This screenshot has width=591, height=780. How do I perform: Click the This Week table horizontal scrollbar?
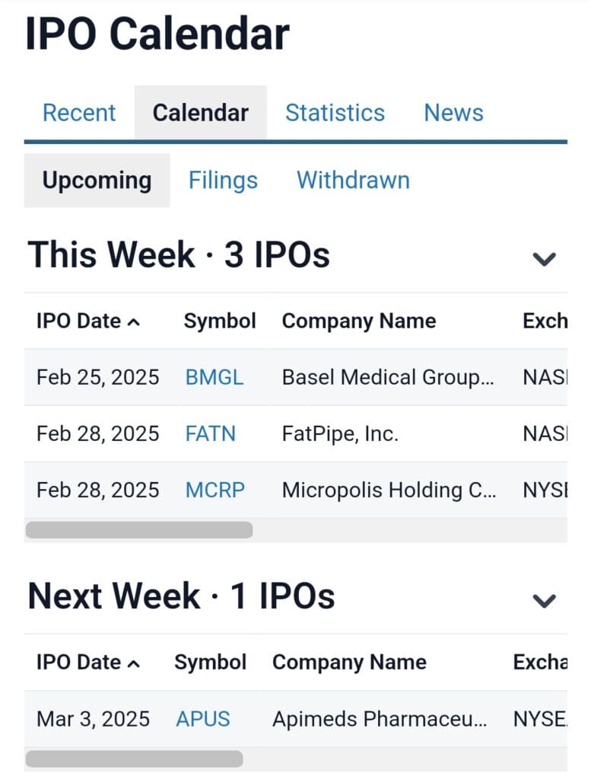pyautogui.click(x=139, y=530)
